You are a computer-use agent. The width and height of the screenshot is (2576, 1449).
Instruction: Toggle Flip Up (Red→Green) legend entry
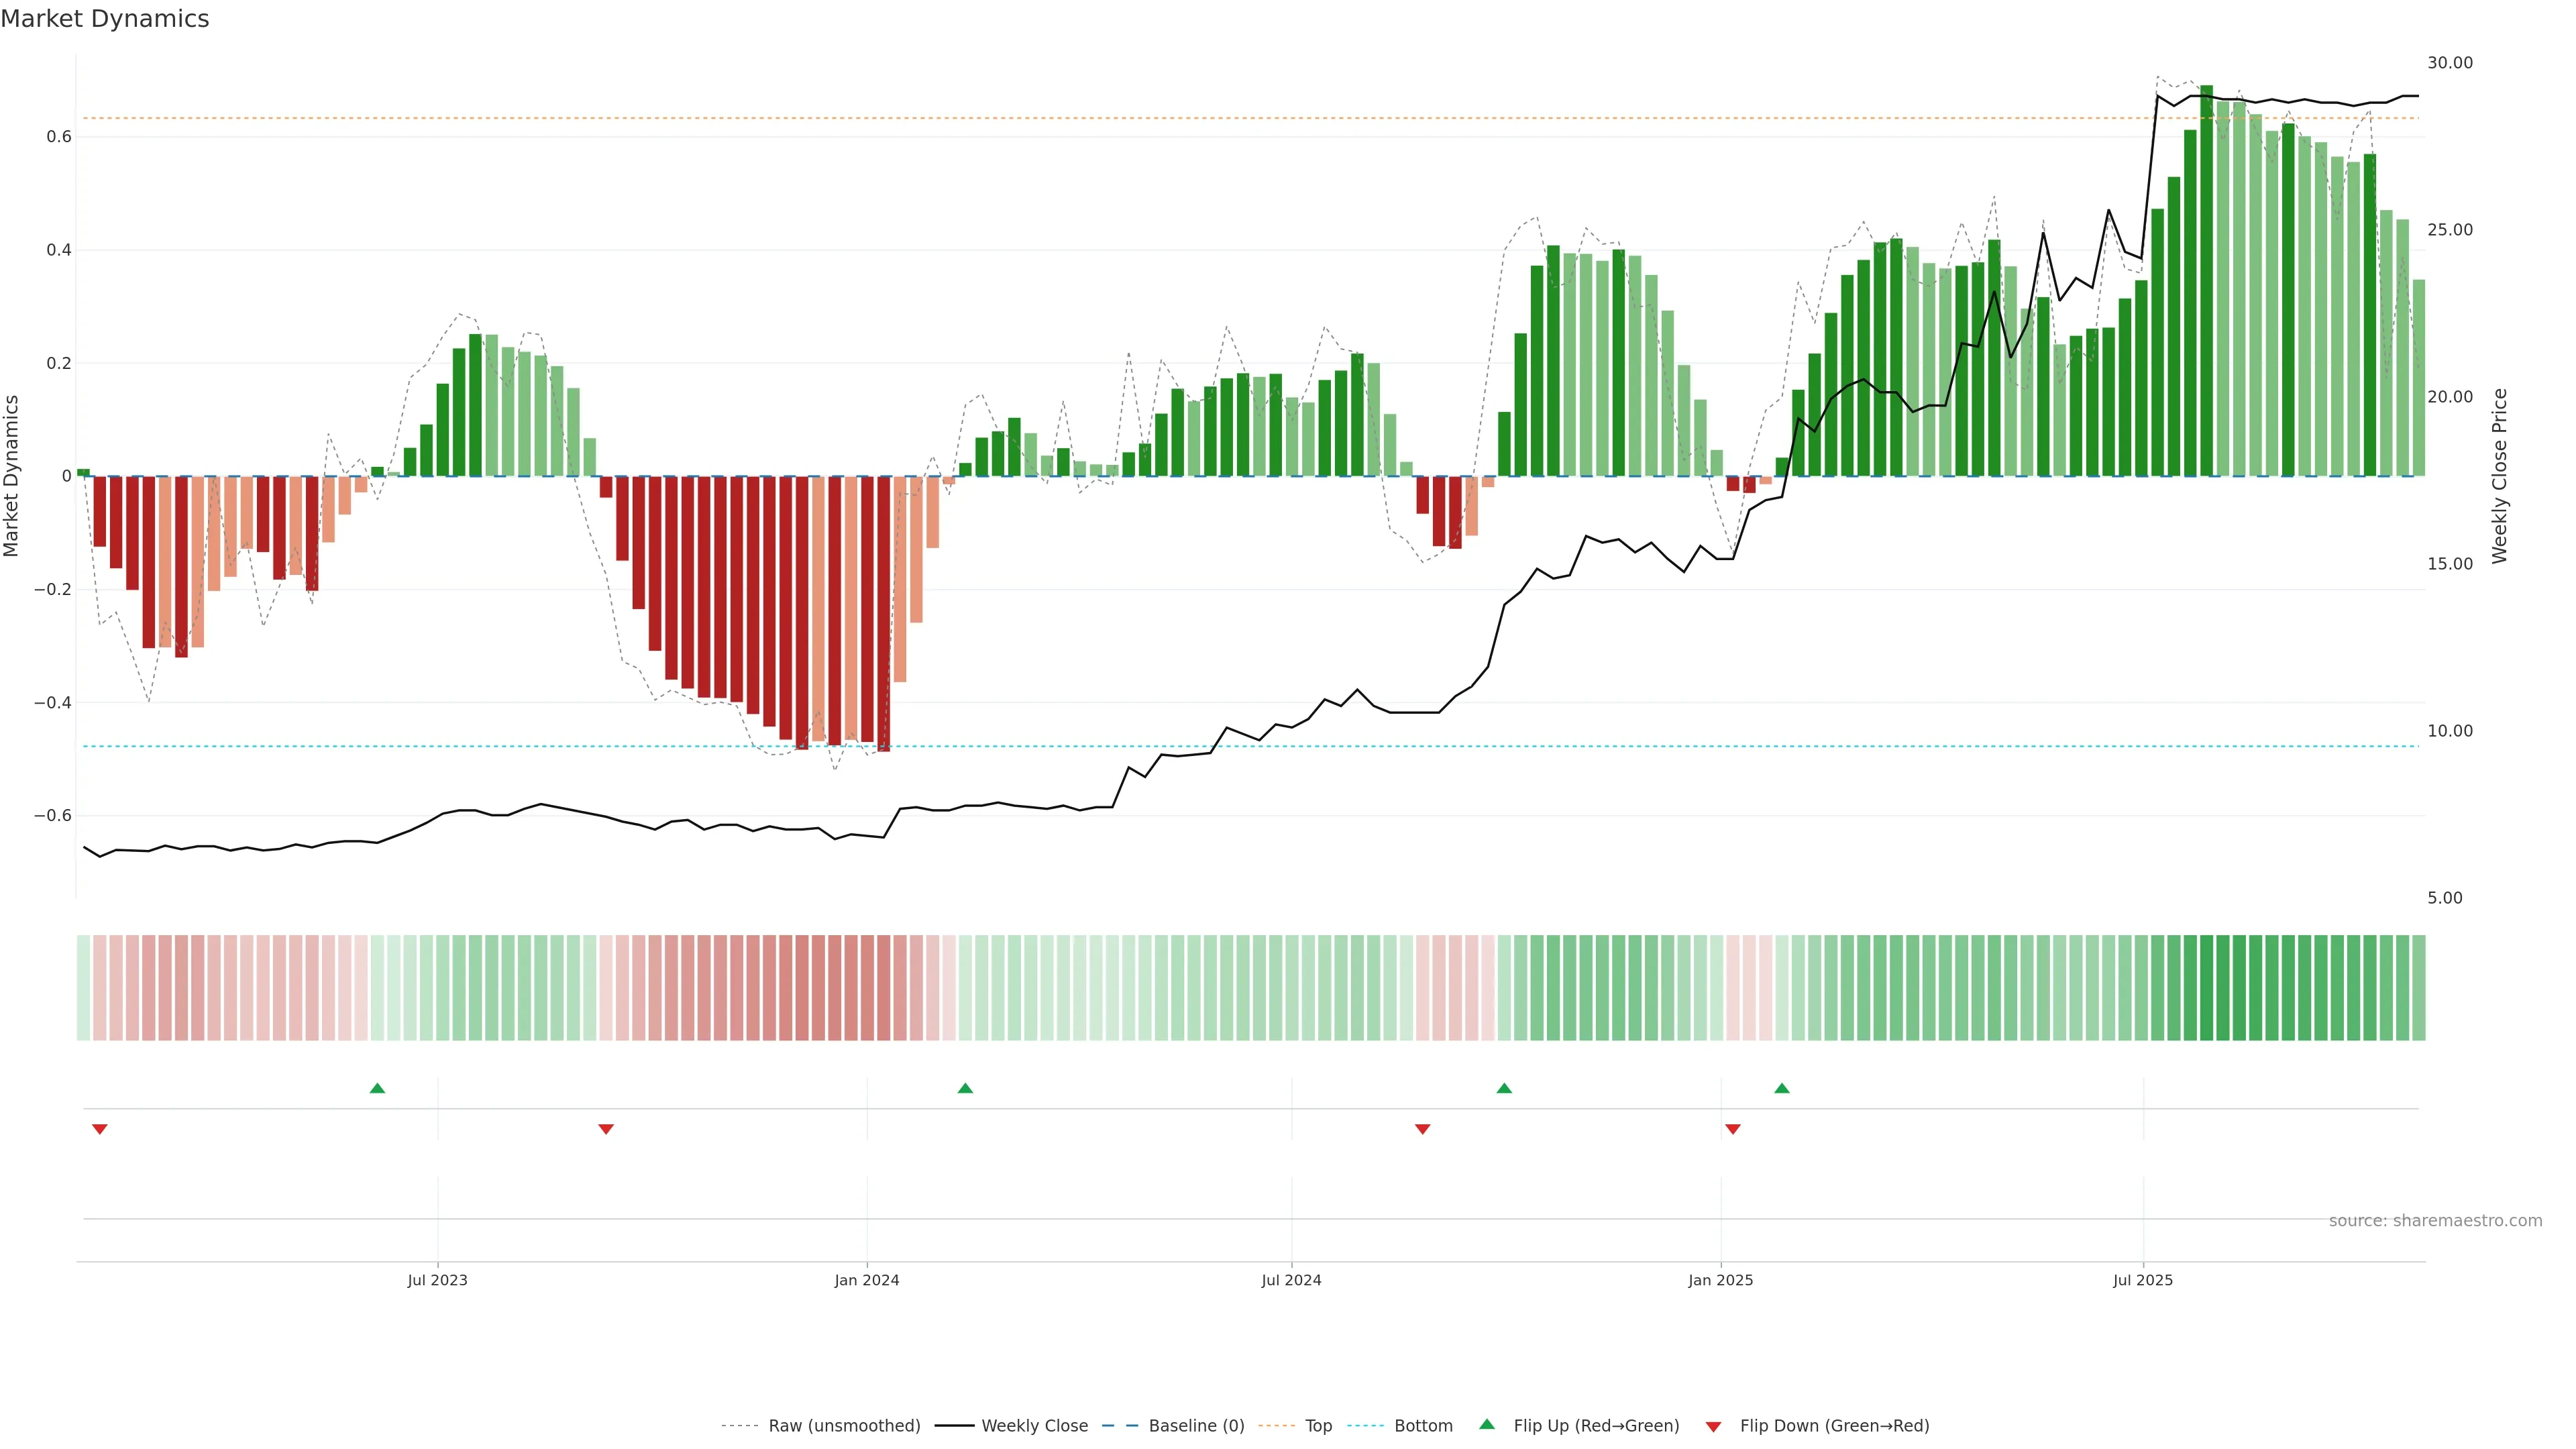coord(1596,1426)
